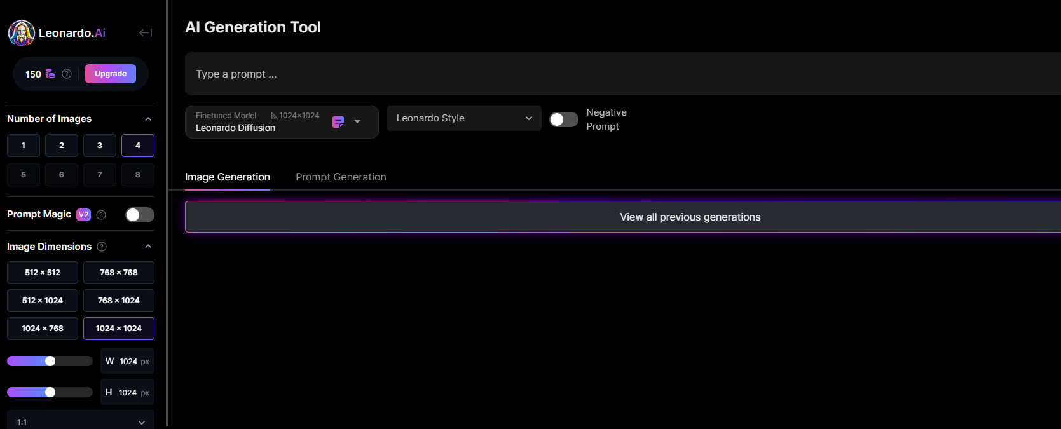Enable the Prompt Magic toggle

point(140,215)
